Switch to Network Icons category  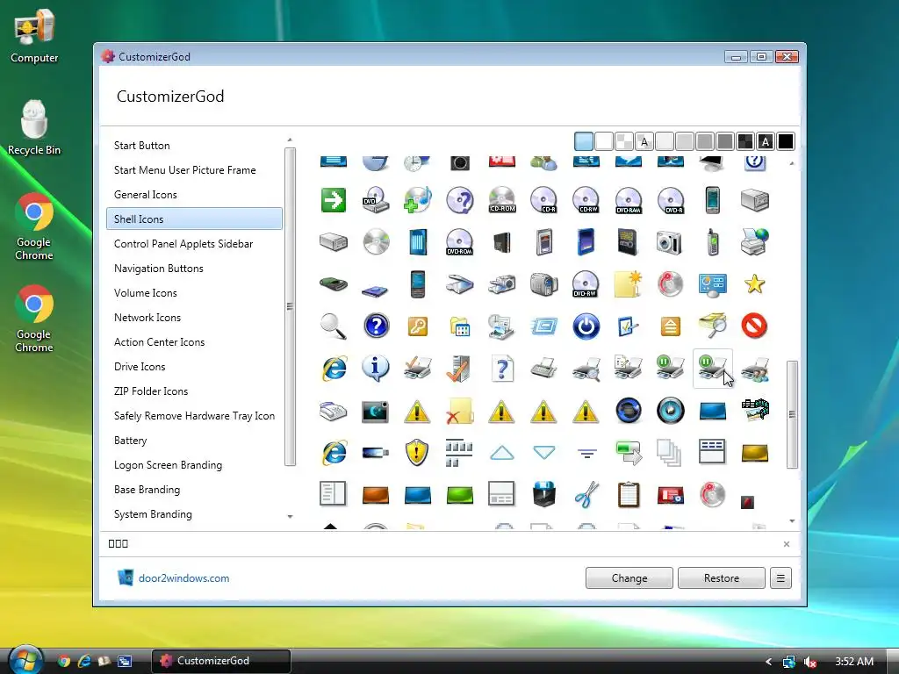point(194,318)
